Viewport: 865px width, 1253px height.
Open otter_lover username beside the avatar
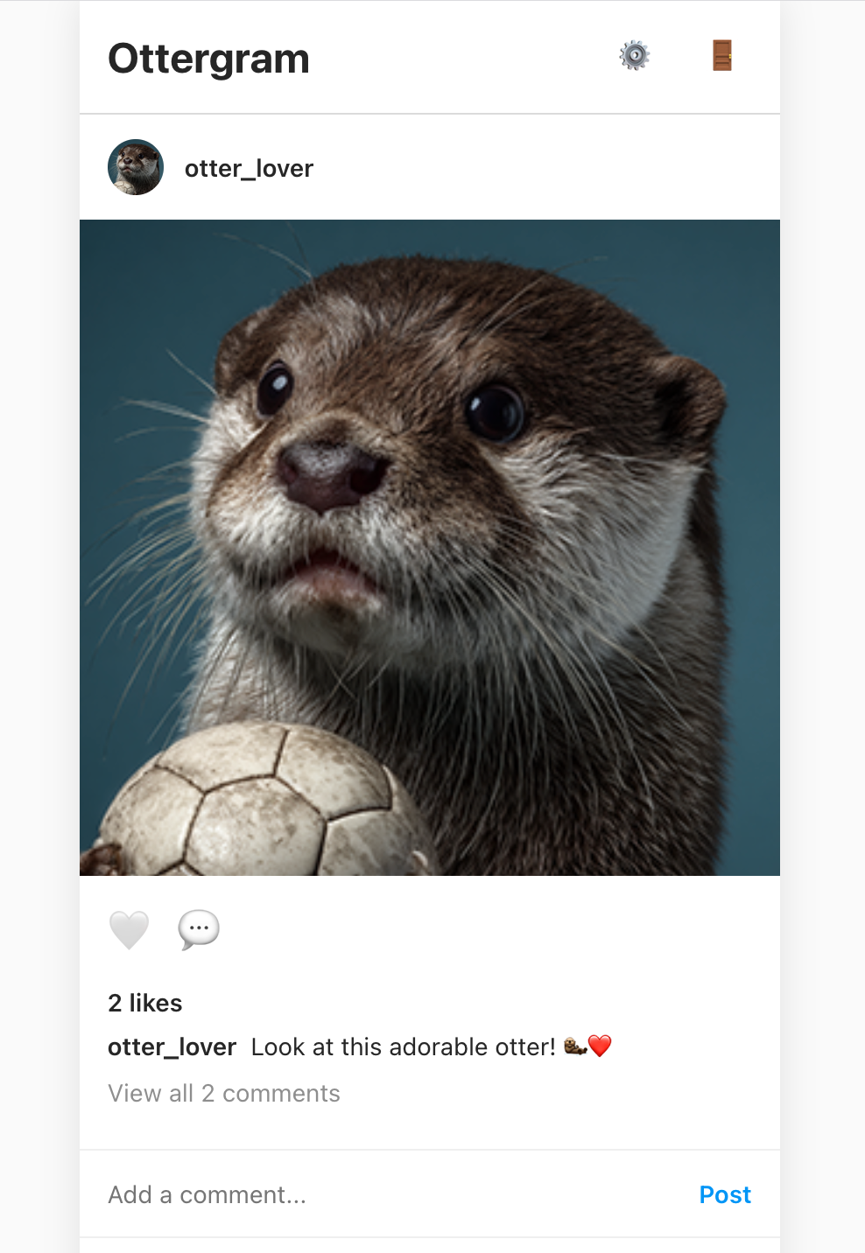[249, 168]
